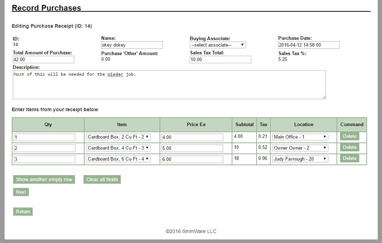
Task: Click the Next button
Action: coord(21,192)
